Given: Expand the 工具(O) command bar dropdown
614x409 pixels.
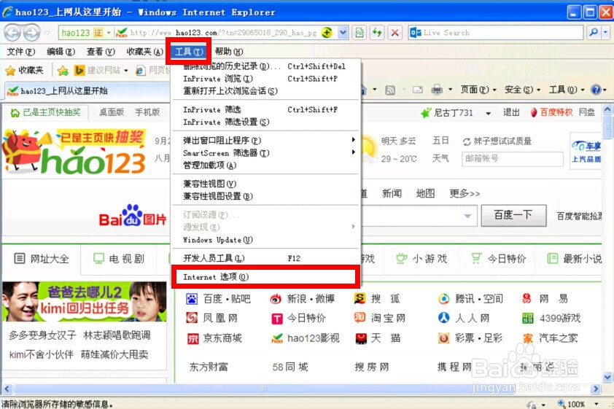Looking at the screenshot, I should click(583, 90).
